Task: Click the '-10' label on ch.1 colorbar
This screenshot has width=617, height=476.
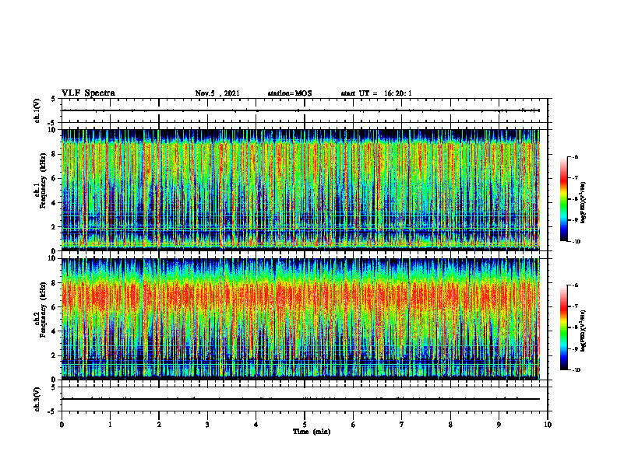Action: [576, 242]
